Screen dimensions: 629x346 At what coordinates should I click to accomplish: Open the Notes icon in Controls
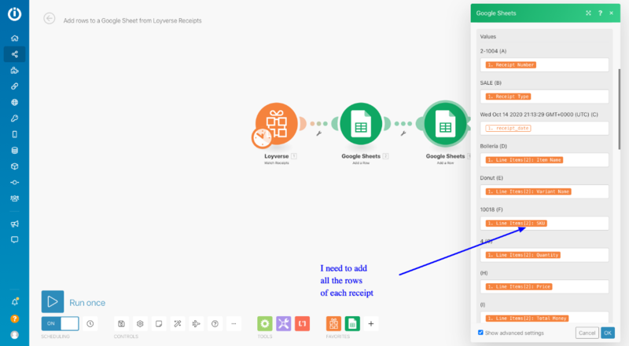(159, 323)
